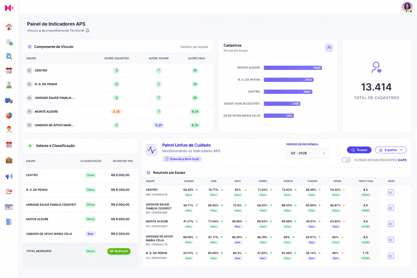
Task: Open the Q2 - 2026 period dropdown
Action: point(307,153)
